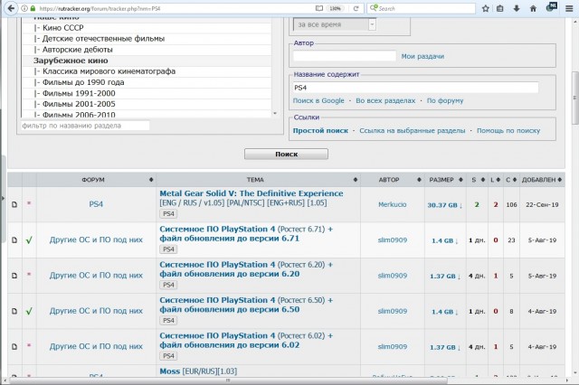Sort results by S seeders column

tap(478, 180)
